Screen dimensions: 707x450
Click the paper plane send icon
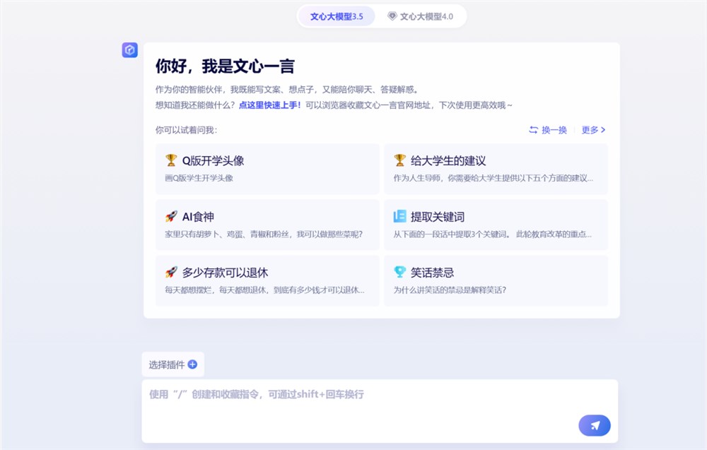(594, 425)
